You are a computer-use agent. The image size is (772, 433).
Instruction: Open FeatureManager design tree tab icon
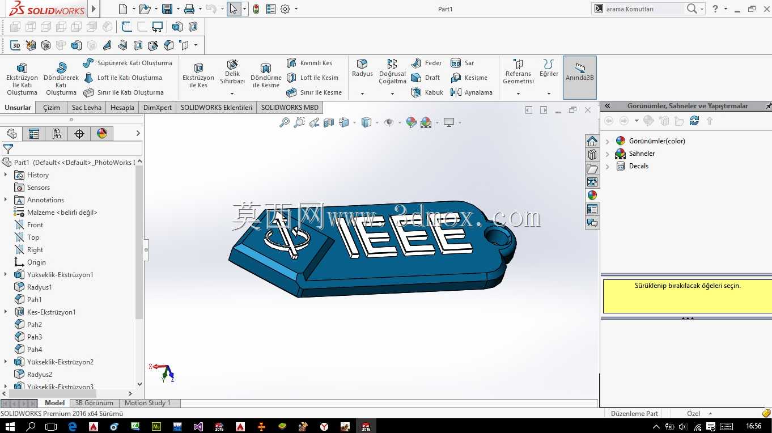coord(11,134)
